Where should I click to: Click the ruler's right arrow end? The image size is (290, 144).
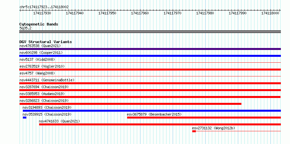280,10
